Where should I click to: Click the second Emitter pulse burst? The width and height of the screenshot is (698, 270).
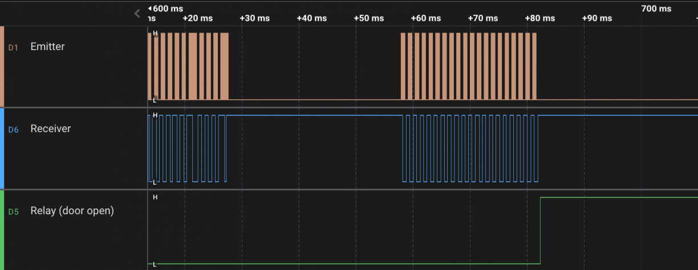[468, 66]
